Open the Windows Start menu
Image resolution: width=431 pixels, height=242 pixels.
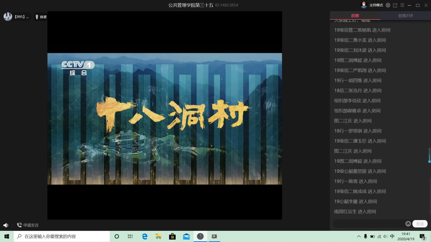pyautogui.click(x=7, y=236)
